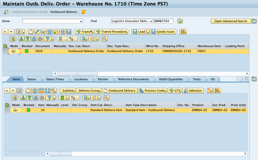258x160 pixels.
Task: Click the print preview icon in document table toolbar
Action: point(105,39)
